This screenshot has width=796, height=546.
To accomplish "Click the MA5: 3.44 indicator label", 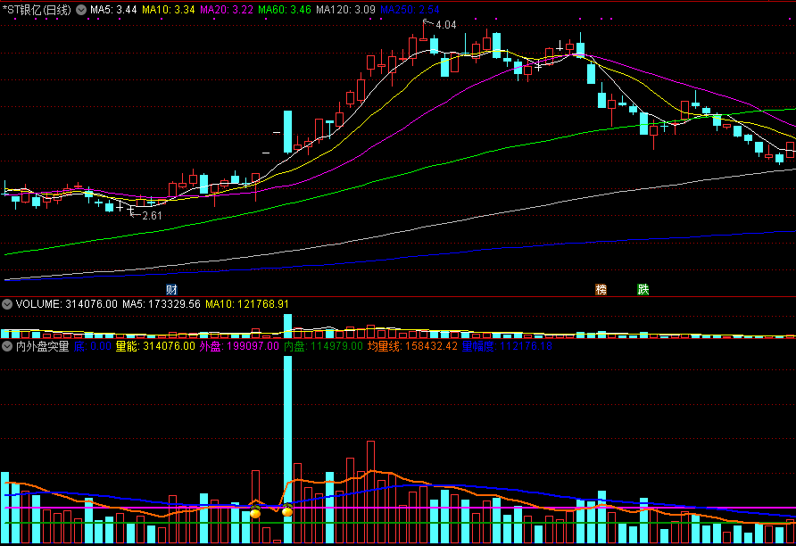I will click(x=113, y=10).
